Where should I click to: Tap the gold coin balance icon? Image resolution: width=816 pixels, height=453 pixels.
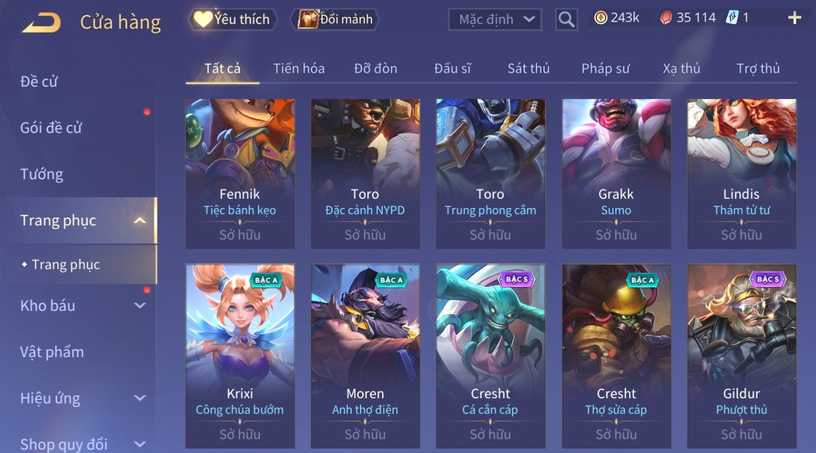click(600, 18)
